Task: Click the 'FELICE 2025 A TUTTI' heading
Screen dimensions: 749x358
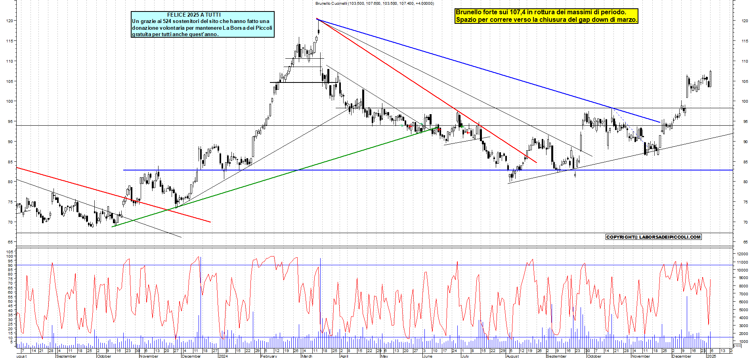Action: pyautogui.click(x=194, y=15)
